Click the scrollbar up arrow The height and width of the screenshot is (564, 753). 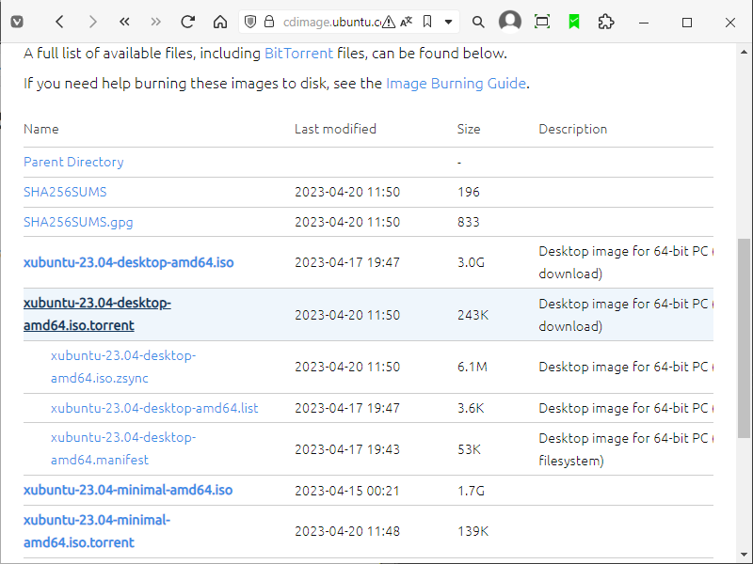pyautogui.click(x=744, y=52)
